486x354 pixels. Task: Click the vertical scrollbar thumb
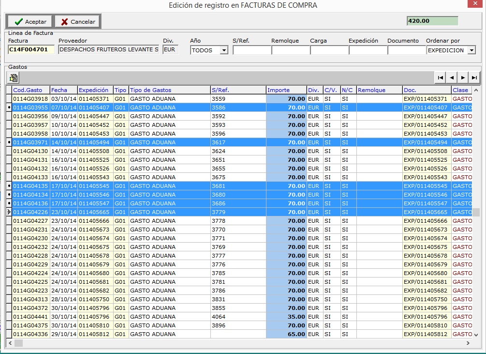(476, 212)
